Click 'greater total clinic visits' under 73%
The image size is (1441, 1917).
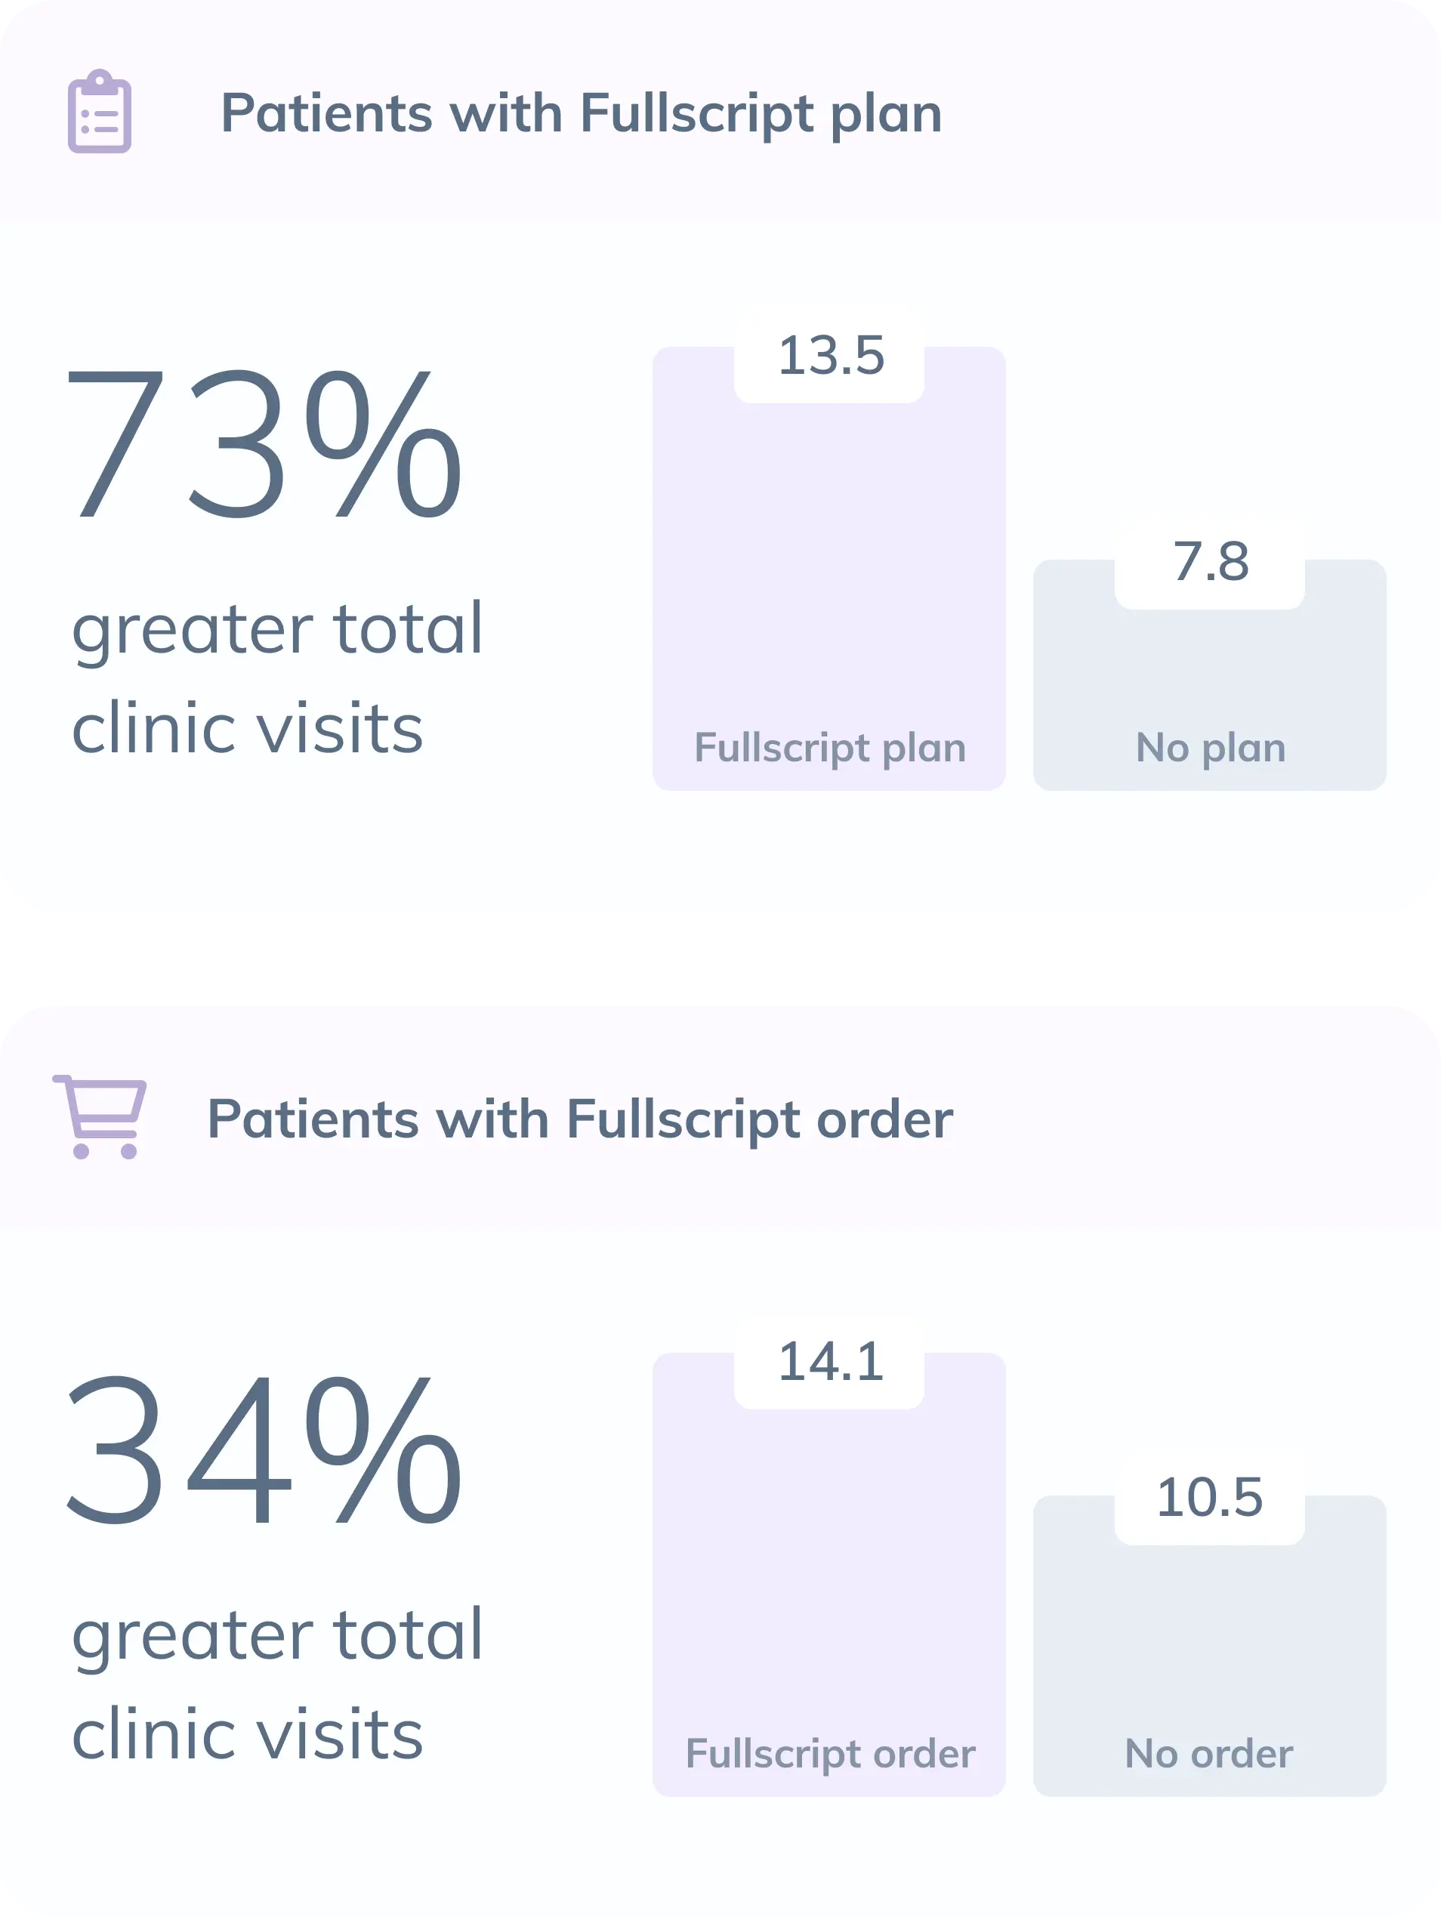(276, 678)
